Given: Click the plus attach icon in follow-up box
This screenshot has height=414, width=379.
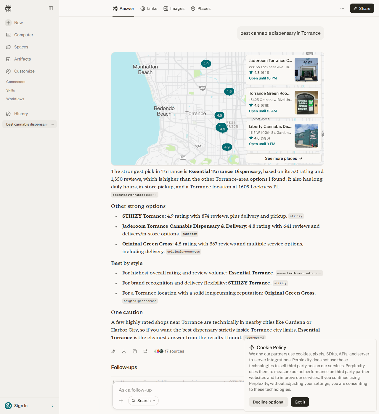Looking at the screenshot, I should tap(121, 401).
